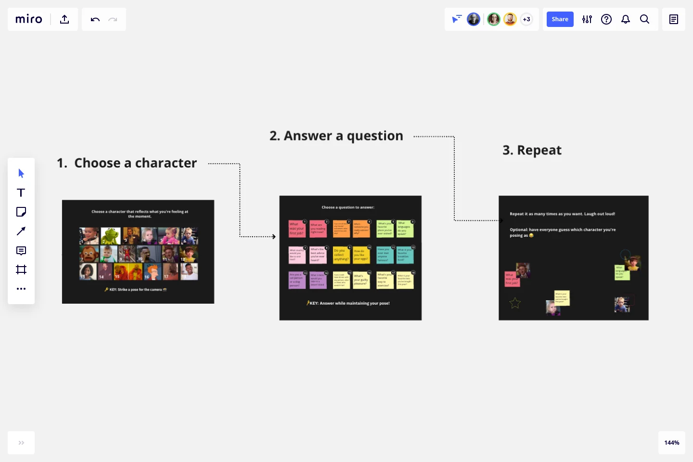The image size is (693, 462).
Task: Click the star outline in Repeat frame
Action: point(515,303)
